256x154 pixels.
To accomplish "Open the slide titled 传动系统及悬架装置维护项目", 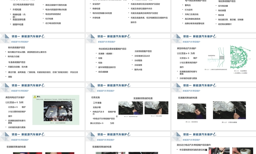I will pos(128,57).
